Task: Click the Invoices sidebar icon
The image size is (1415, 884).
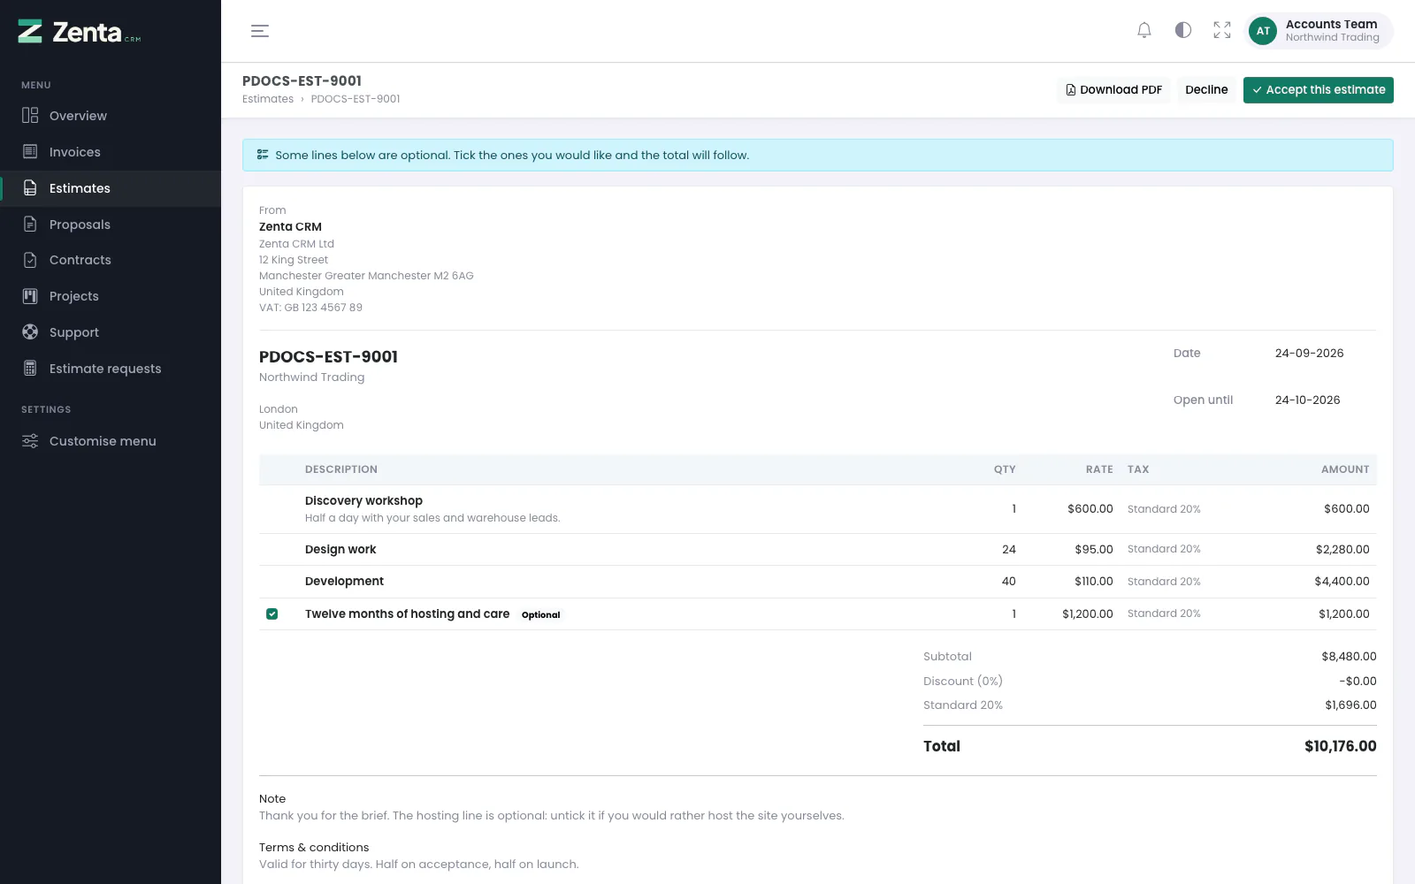Action: pos(30,152)
